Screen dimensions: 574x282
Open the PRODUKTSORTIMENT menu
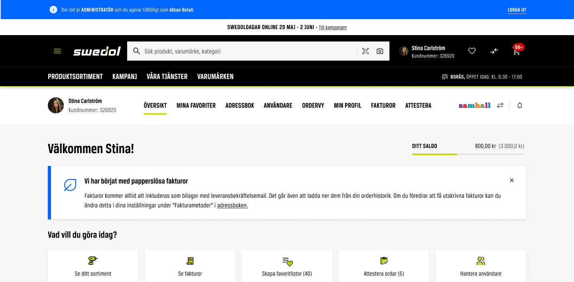pyautogui.click(x=75, y=77)
